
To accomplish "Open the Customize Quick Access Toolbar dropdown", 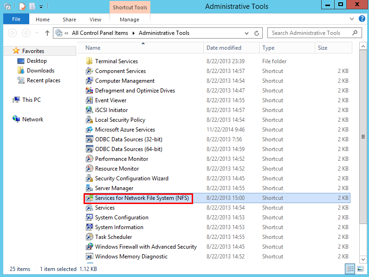I will coord(41,7).
